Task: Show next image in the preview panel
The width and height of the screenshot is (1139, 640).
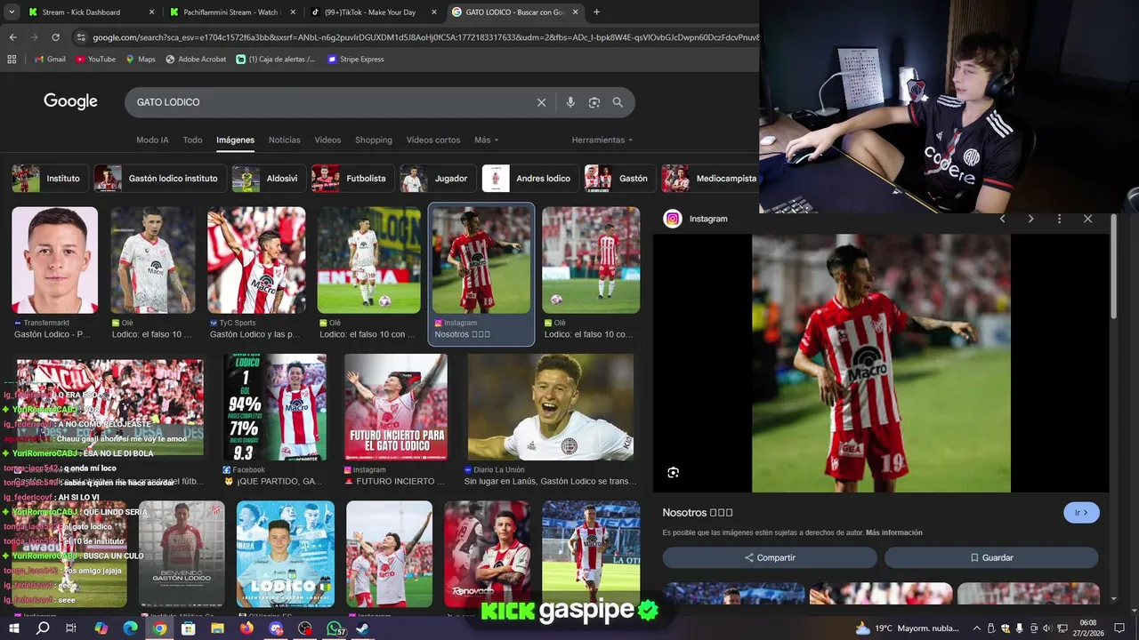Action: click(x=1030, y=219)
